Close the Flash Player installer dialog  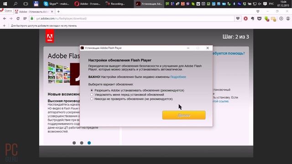(x=208, y=48)
